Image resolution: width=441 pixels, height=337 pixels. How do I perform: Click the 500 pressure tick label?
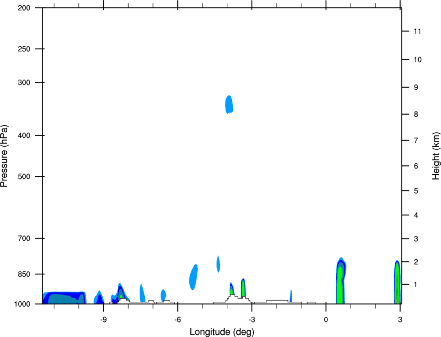24,176
